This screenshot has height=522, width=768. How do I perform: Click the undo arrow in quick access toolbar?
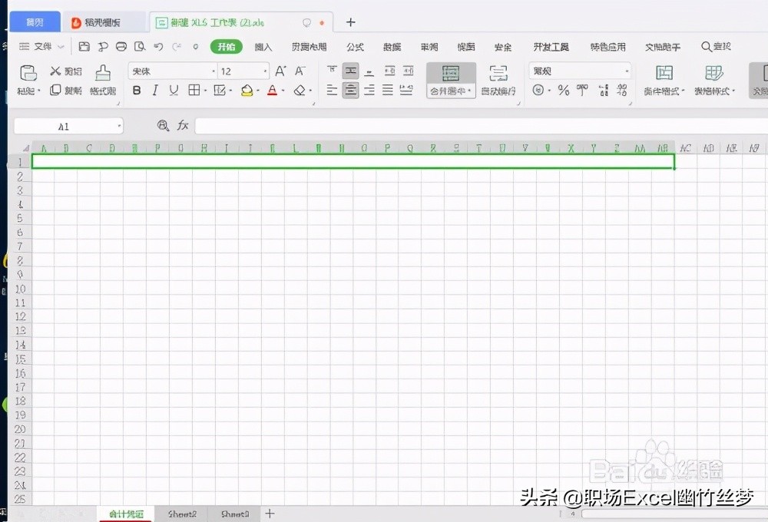click(159, 47)
